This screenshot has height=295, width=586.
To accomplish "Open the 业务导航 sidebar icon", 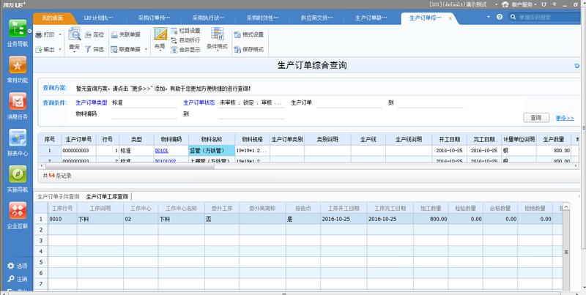I will (18, 29).
